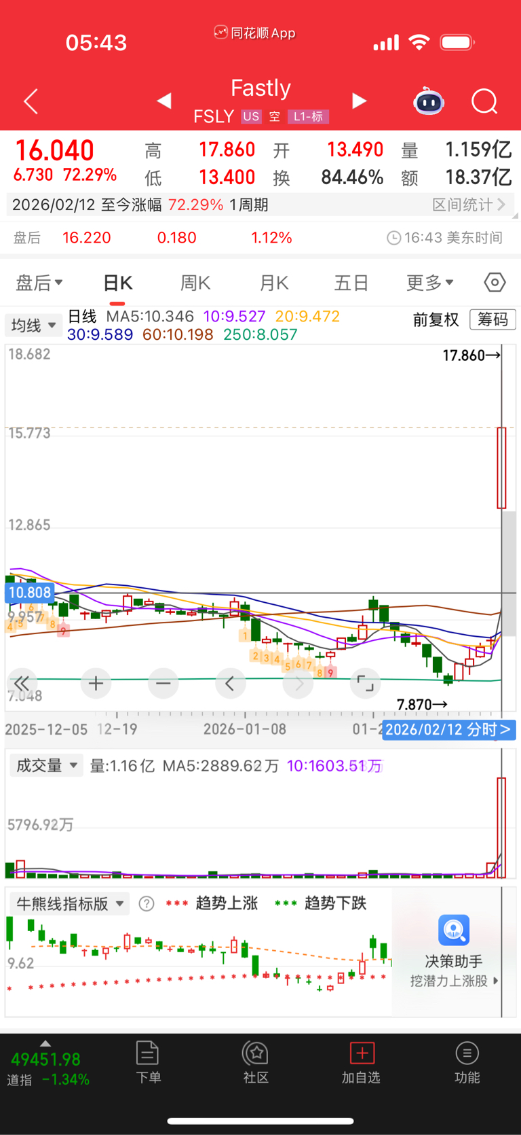Image resolution: width=521 pixels, height=1135 pixels.
Task: Toggle 前复权 price adjustment
Action: pos(436,319)
